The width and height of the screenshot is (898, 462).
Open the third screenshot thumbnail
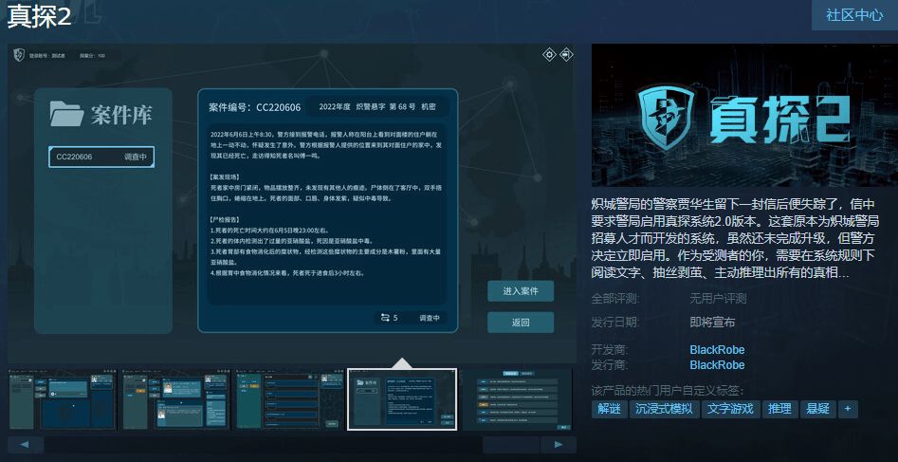click(x=288, y=399)
